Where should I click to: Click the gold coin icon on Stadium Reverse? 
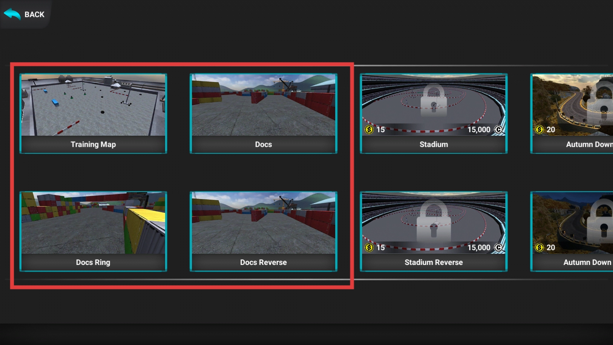(369, 248)
